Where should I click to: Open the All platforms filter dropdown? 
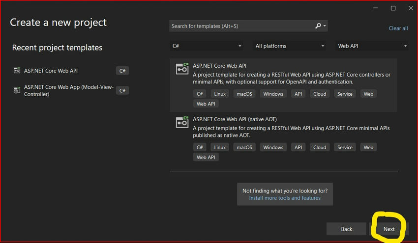coord(289,46)
